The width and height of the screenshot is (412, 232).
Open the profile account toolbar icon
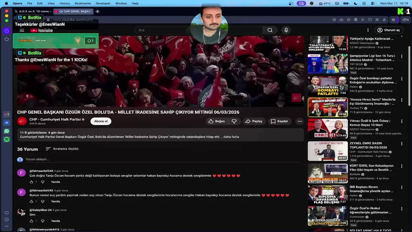point(384,20)
